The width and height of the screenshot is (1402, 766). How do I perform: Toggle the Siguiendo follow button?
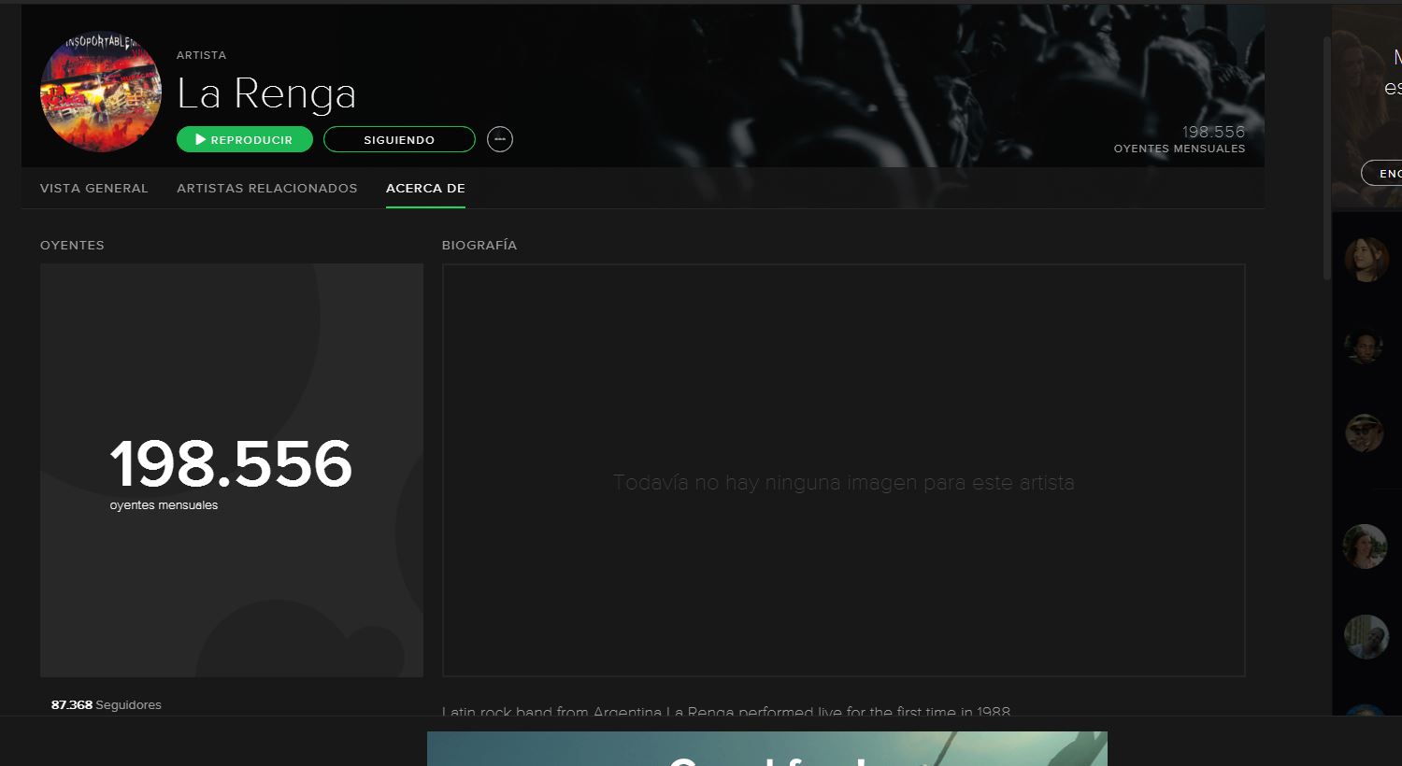click(x=399, y=139)
